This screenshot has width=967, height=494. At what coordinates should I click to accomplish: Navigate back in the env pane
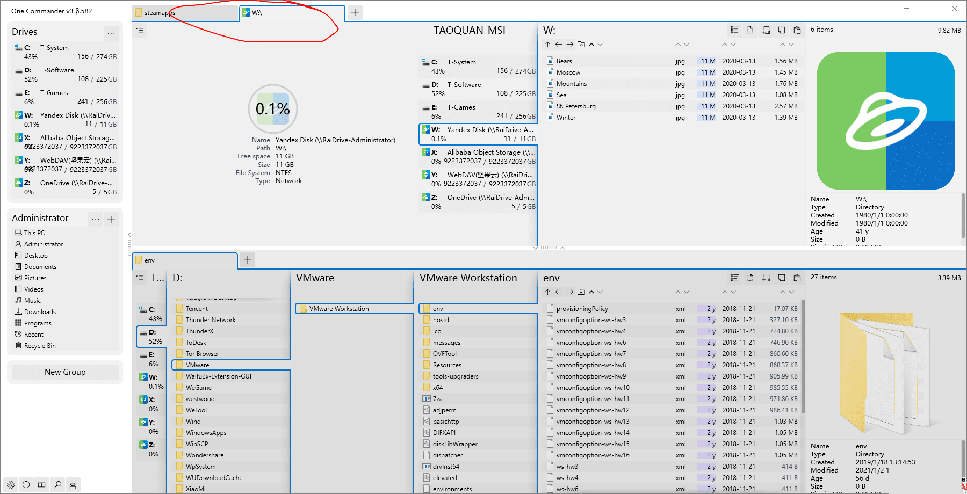559,292
